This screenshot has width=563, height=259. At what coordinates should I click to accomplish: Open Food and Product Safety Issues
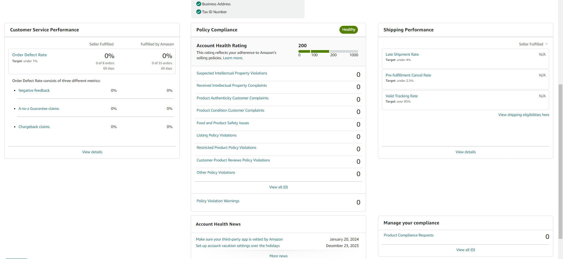tap(223, 123)
